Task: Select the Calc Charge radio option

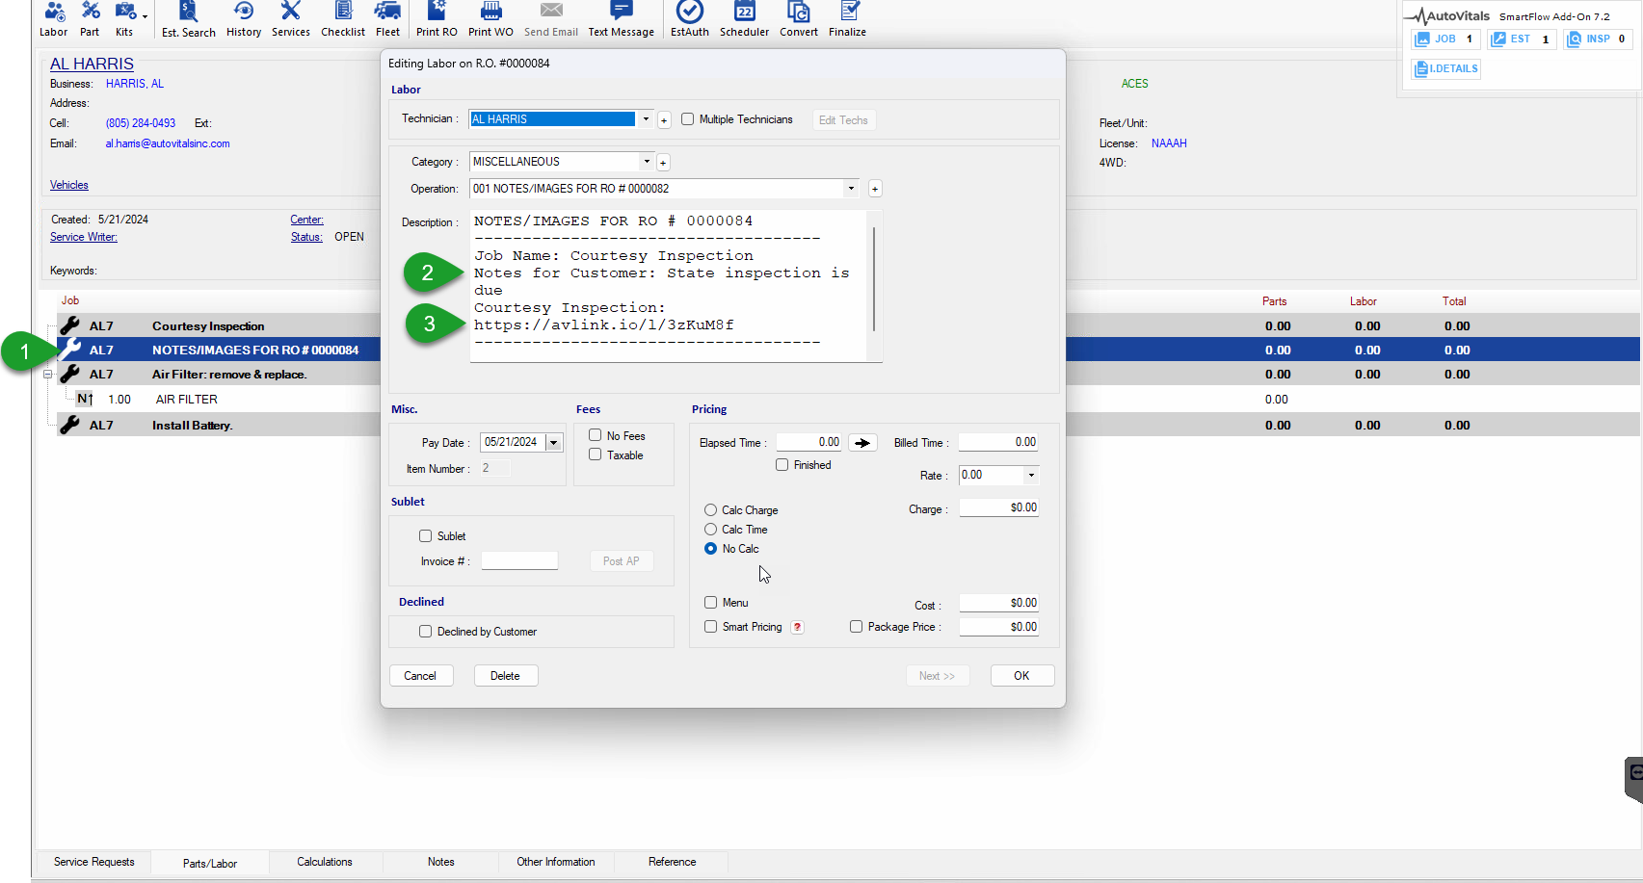Action: (710, 510)
